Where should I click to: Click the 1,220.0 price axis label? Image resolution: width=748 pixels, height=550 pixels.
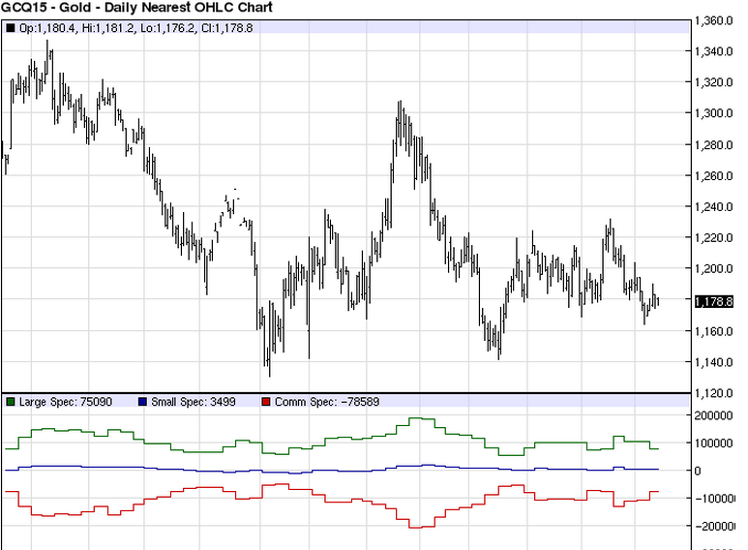pyautogui.click(x=714, y=238)
